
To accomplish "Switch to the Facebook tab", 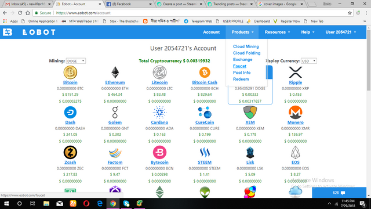I will pyautogui.click(x=129, y=4).
